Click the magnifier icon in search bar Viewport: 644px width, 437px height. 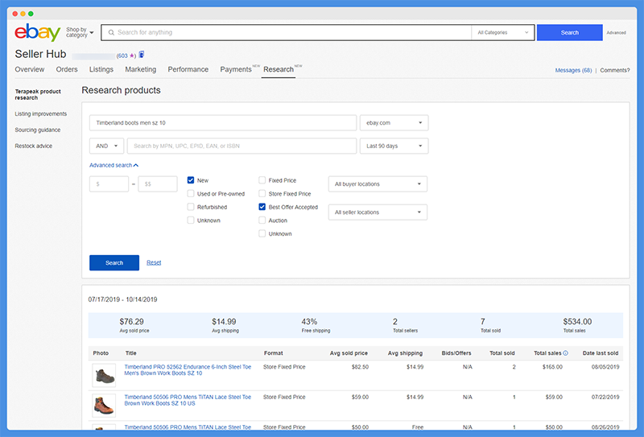111,32
